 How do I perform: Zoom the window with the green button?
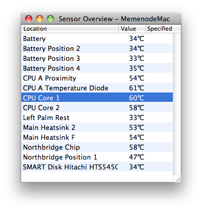(51, 19)
